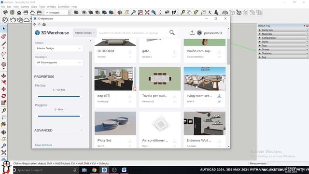Open the Draw menu
309x174 pixels.
coord(34,7)
